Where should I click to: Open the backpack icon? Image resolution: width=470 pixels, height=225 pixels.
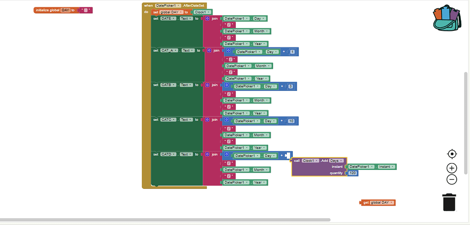(x=446, y=19)
